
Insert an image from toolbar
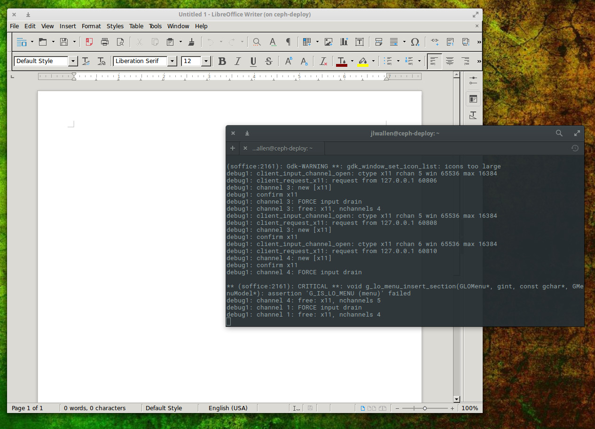(x=329, y=42)
